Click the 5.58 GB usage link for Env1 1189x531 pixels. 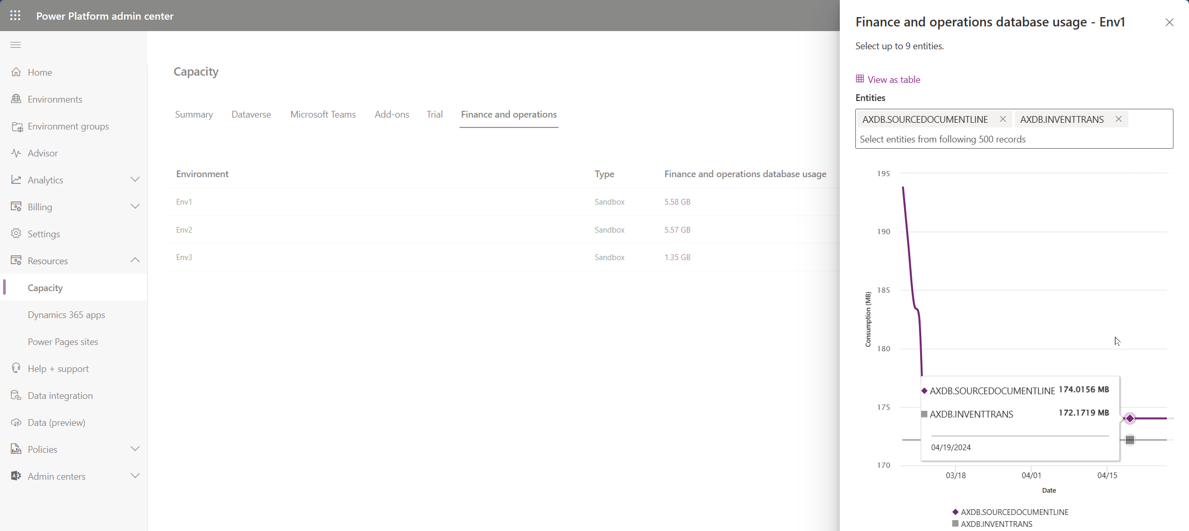pyautogui.click(x=677, y=202)
